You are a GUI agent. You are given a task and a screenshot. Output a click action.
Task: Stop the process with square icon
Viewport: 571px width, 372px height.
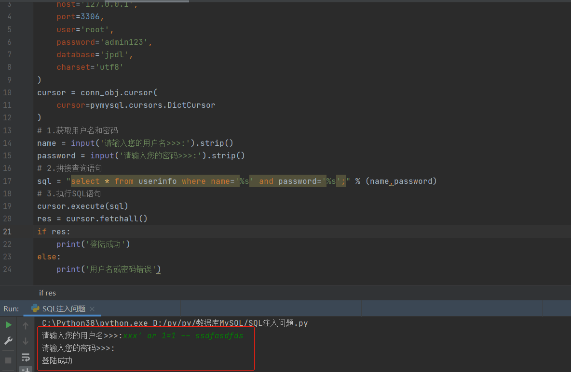pyautogui.click(x=8, y=360)
